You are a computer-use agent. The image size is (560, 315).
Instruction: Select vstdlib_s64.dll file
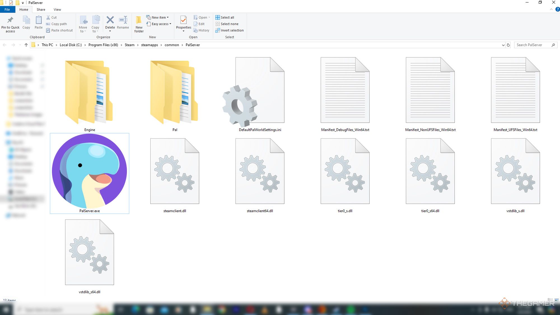point(89,257)
